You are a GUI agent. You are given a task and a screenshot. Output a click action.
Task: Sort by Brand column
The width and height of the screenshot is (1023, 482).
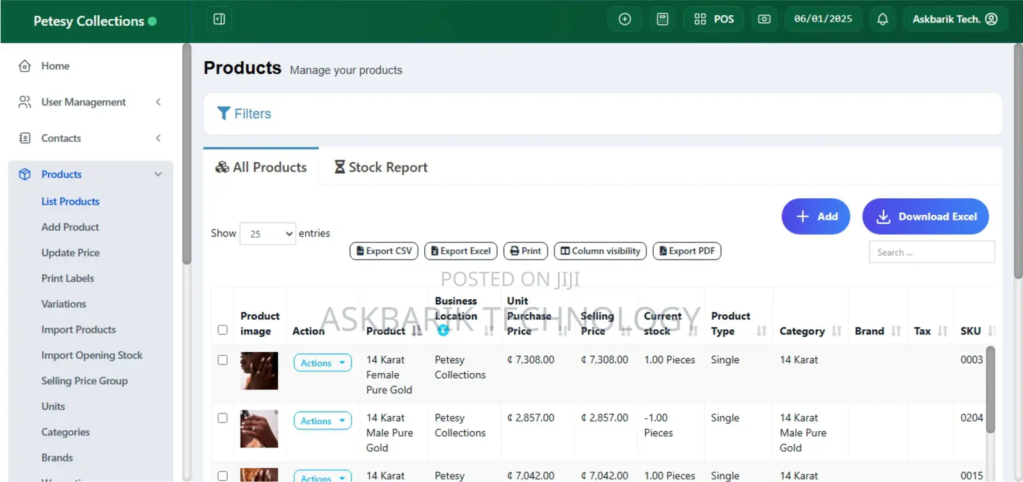pos(896,331)
